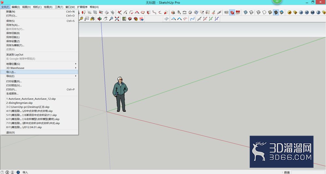Open the 工具(T) menu
Image resolution: width=326 pixels, height=174 pixels.
(x=59, y=7)
